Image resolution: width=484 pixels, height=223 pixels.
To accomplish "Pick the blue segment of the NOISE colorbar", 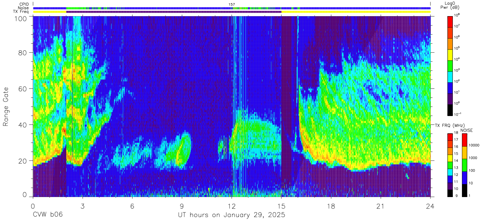I will (x=465, y=178).
